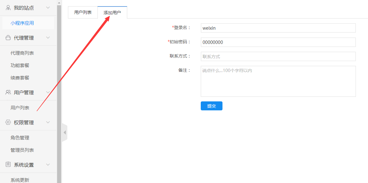This screenshot has height=183, width=368.
Task: Collapse the 权限管理 section chevron
Action: (x=48, y=122)
